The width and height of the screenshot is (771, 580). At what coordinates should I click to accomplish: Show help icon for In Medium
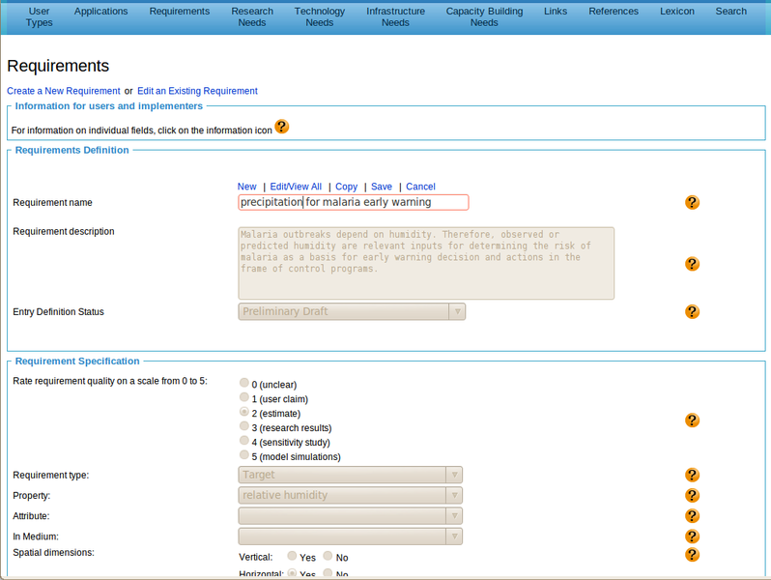tap(692, 536)
